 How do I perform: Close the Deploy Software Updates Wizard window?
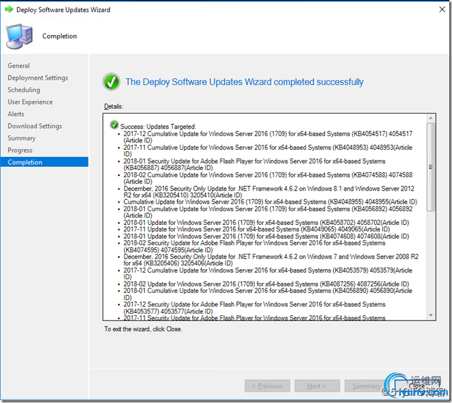(x=442, y=9)
